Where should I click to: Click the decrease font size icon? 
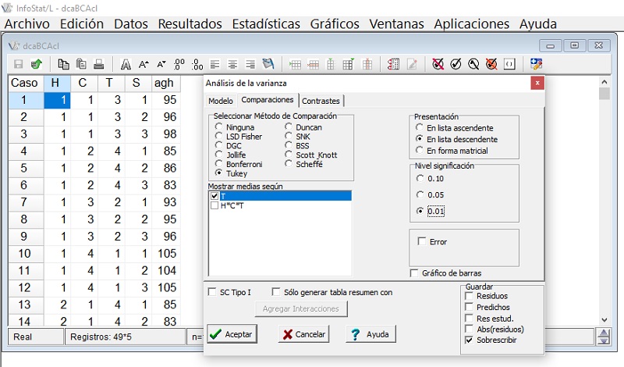161,64
